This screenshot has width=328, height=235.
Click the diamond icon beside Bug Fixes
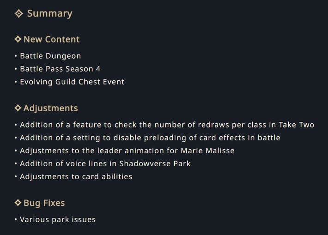(x=18, y=203)
